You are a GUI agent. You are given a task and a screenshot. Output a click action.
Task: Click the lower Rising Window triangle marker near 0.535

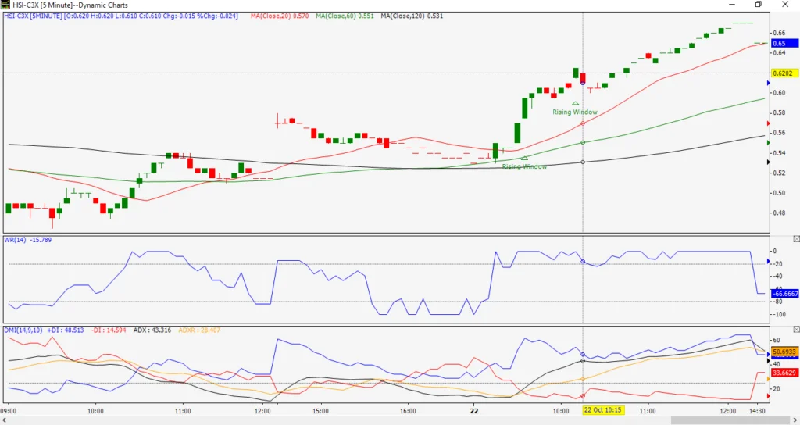point(524,158)
